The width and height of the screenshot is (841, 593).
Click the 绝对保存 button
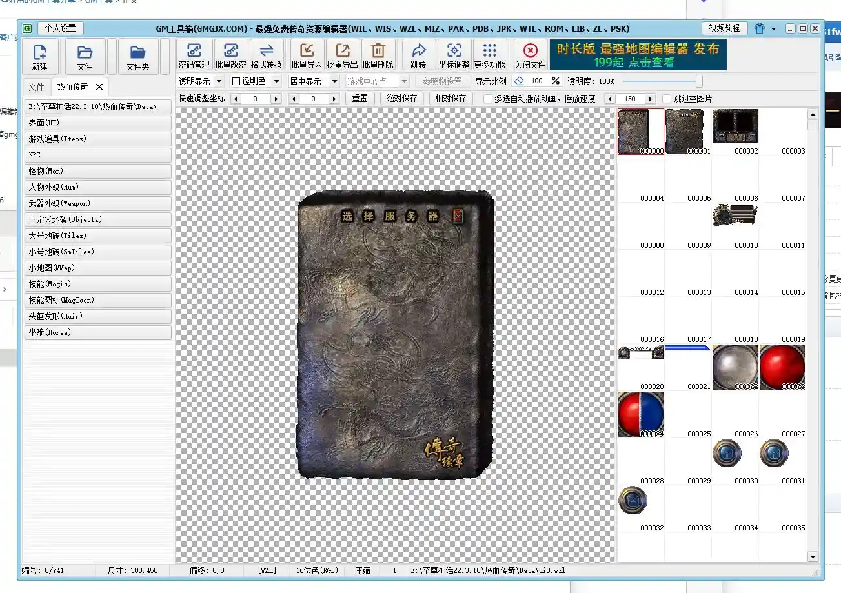point(401,99)
